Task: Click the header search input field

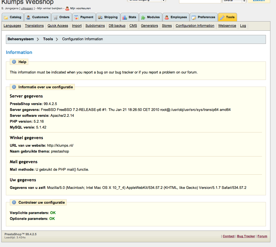Action: pos(200,1)
